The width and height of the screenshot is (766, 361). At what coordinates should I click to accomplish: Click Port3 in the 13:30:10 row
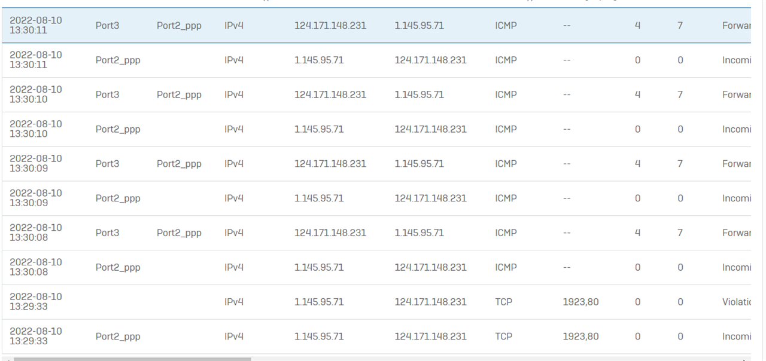point(107,94)
